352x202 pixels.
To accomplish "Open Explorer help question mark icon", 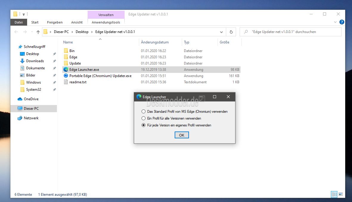I will click(x=342, y=22).
